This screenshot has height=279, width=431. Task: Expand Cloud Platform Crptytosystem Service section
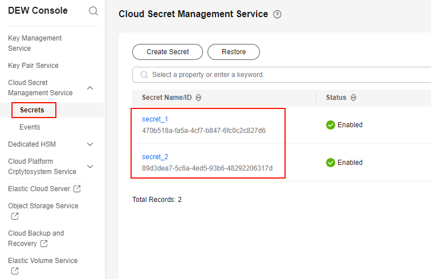click(90, 167)
